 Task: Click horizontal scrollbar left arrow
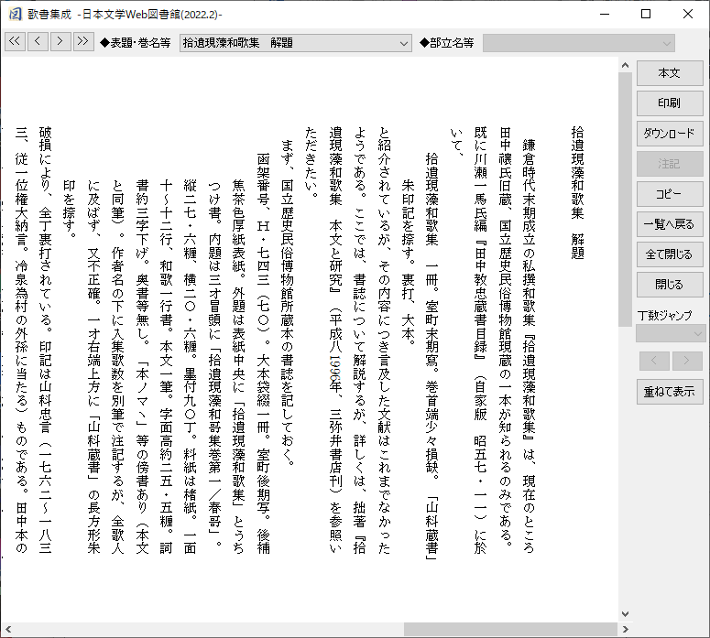pos(7,629)
